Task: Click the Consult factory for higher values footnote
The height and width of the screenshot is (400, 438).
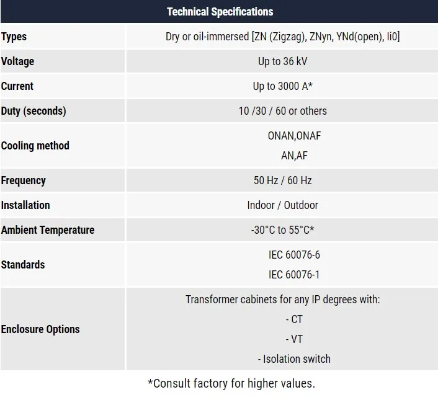Action: click(x=231, y=383)
